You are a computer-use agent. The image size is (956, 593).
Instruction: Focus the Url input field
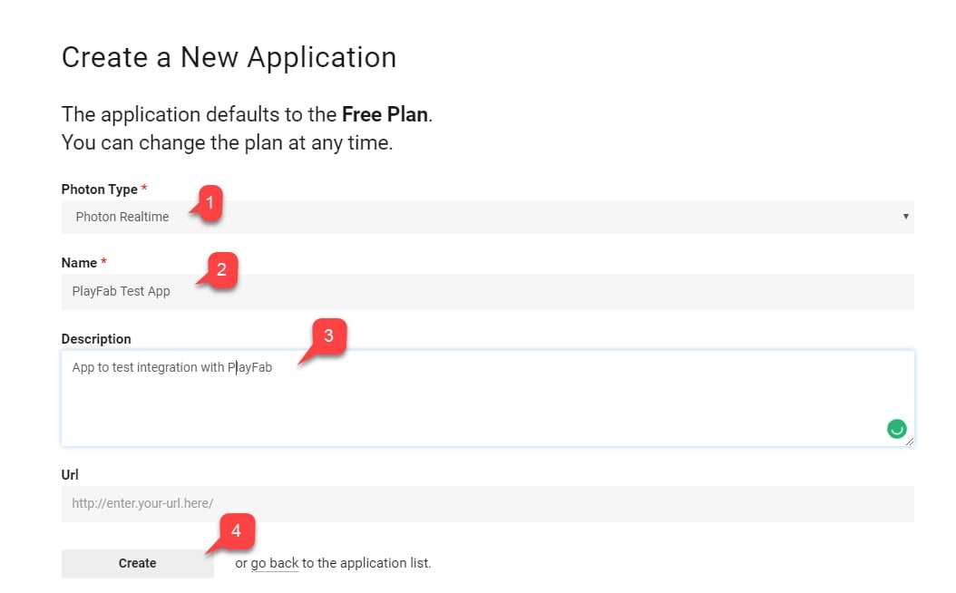click(488, 503)
